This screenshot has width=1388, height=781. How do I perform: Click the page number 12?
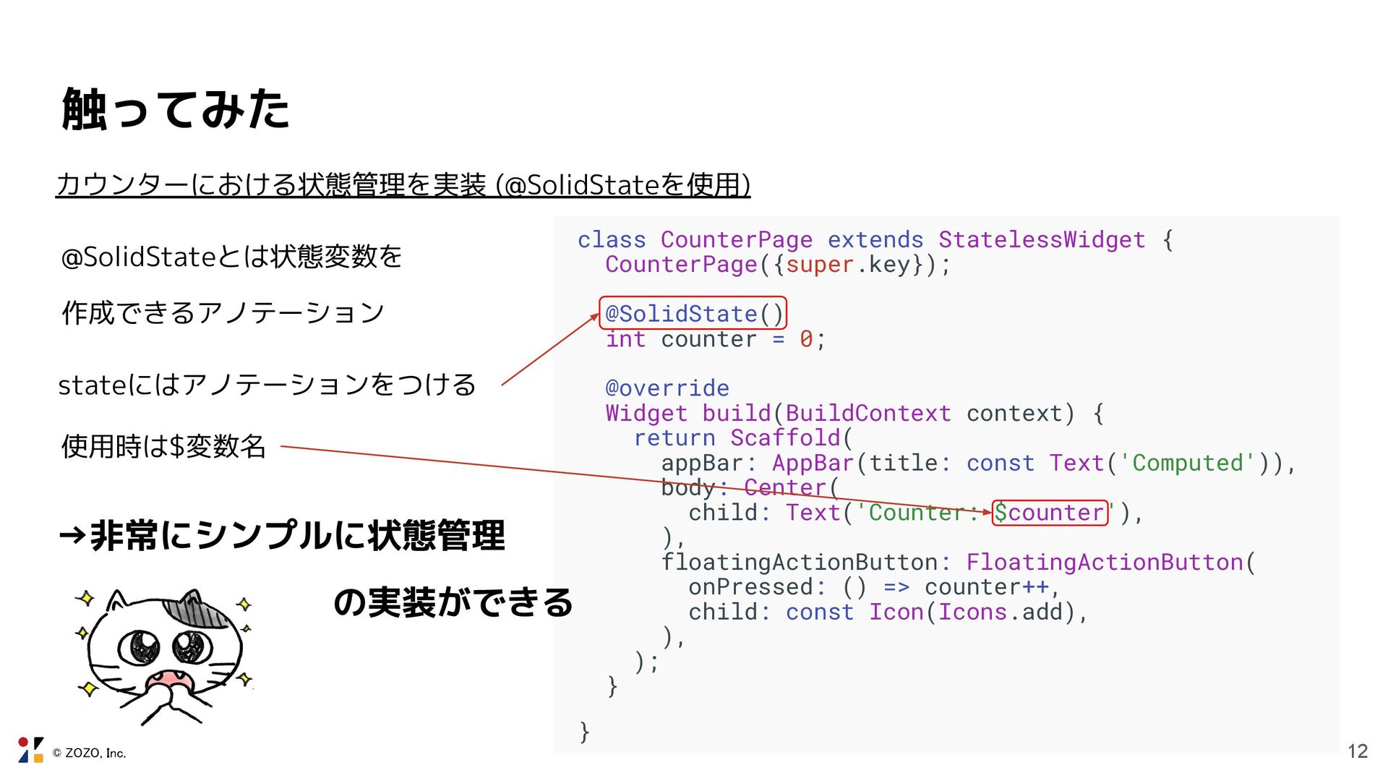click(1357, 751)
